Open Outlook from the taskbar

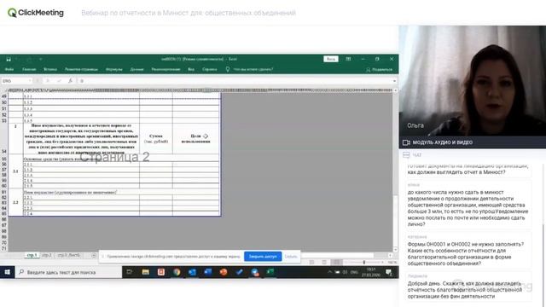coord(192,272)
